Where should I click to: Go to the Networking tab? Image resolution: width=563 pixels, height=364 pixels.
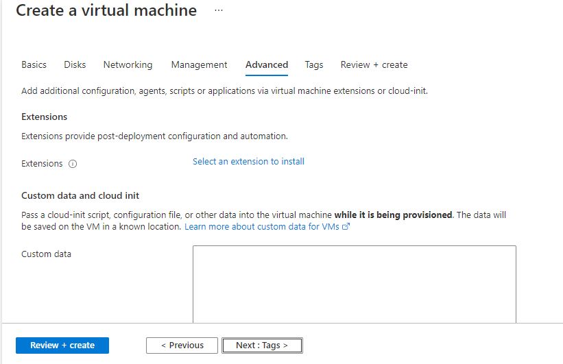click(128, 64)
